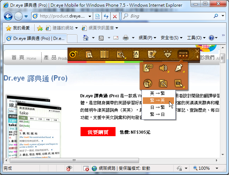Click the help question mark icon
Screen dimensions: 229x175
point(211,38)
